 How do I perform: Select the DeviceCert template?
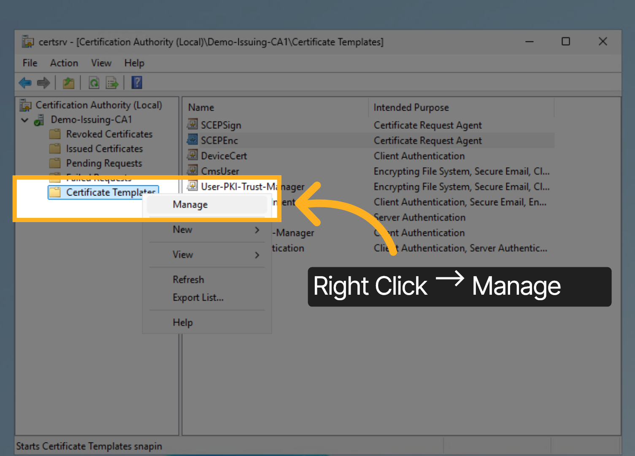[224, 155]
